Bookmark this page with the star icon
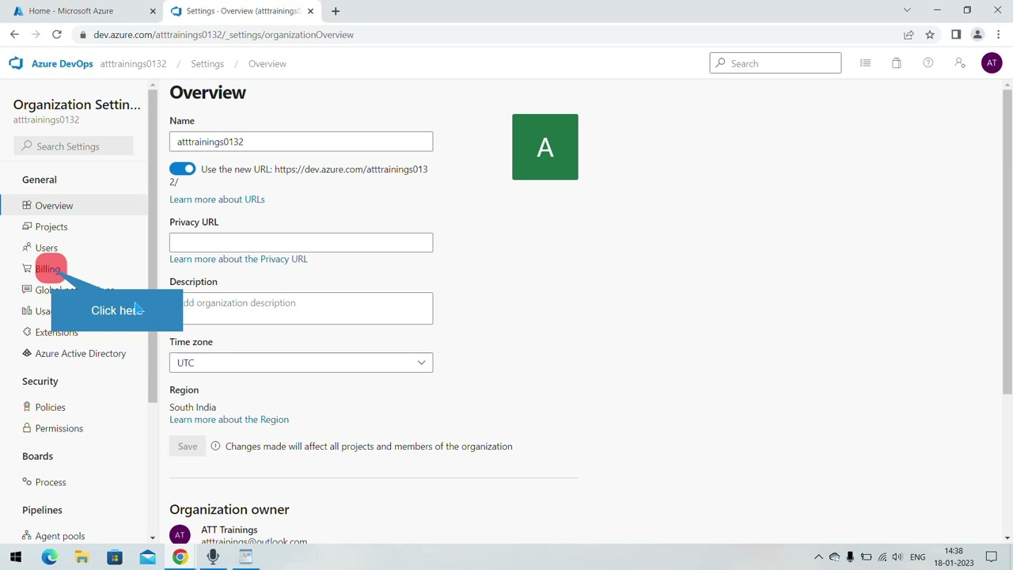Viewport: 1013px width, 570px height. [x=930, y=35]
